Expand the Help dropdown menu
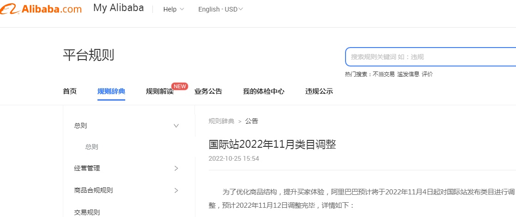 [173, 9]
